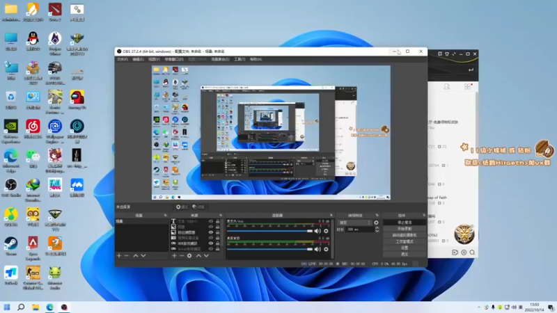This screenshot has width=557, height=313.
Task: Move the selected source up
Action: point(198,255)
